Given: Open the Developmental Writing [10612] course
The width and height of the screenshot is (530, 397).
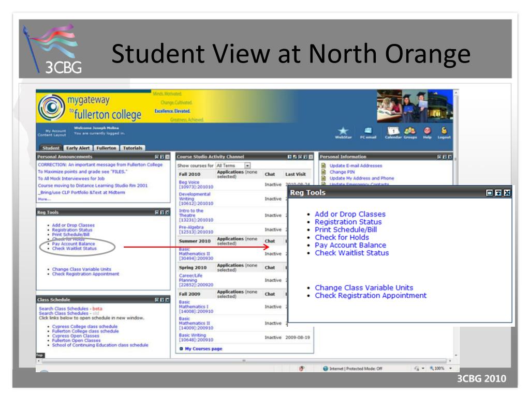Looking at the screenshot, I should 196,199.
